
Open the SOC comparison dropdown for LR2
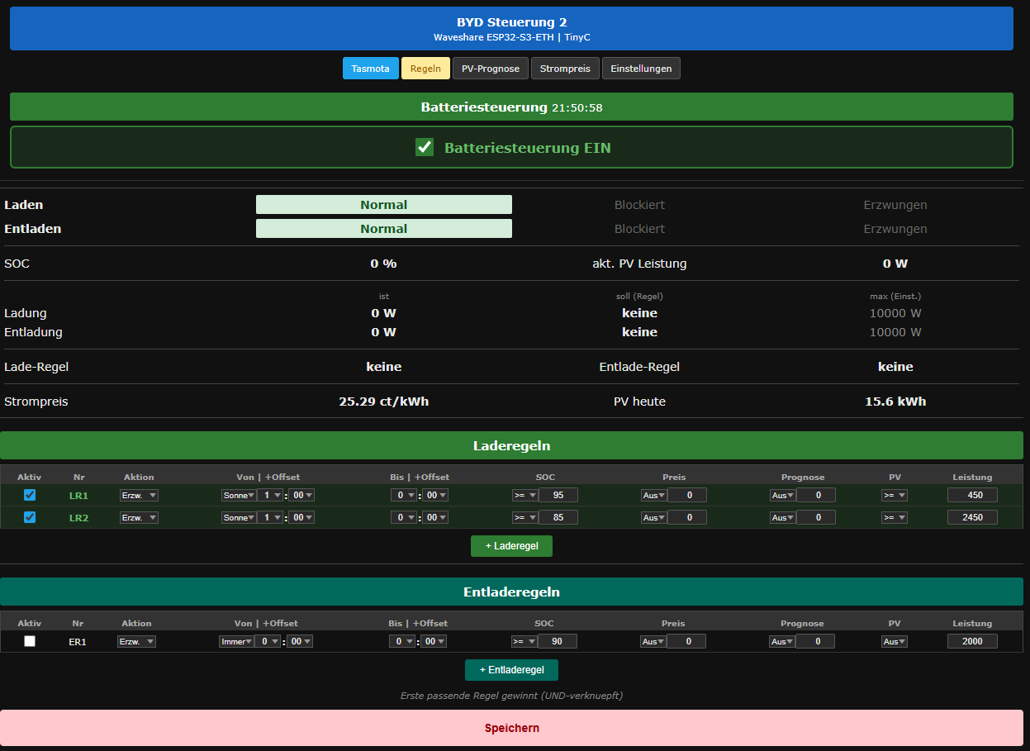click(x=524, y=517)
